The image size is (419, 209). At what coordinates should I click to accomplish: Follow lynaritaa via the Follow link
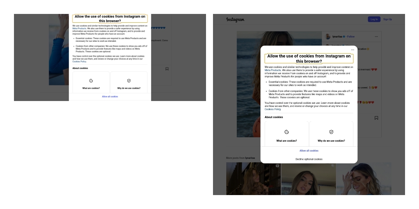351,37
